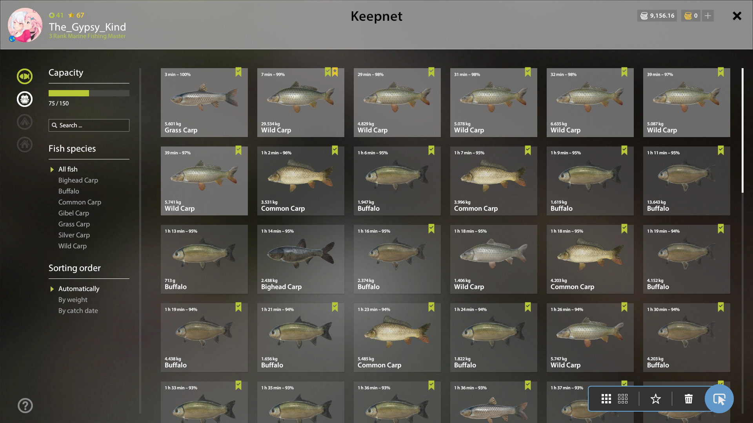
Task: Add gold coins with plus icon
Action: coord(708,16)
